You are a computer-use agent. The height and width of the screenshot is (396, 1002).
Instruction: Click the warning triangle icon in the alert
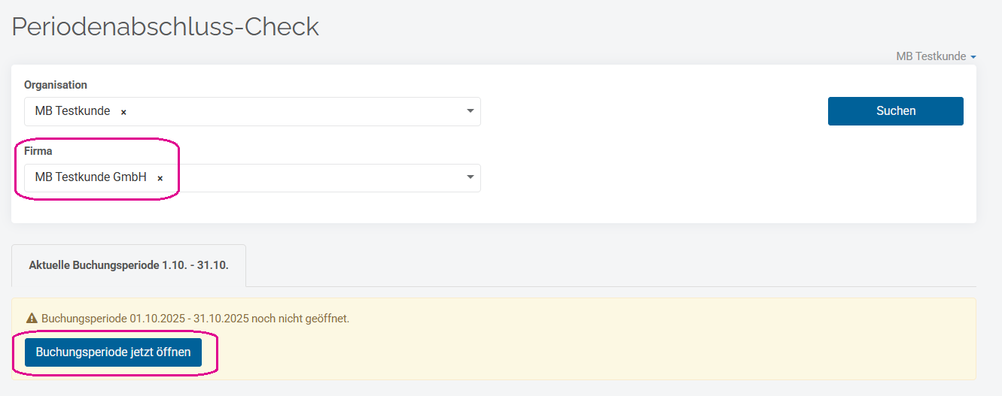(x=32, y=319)
